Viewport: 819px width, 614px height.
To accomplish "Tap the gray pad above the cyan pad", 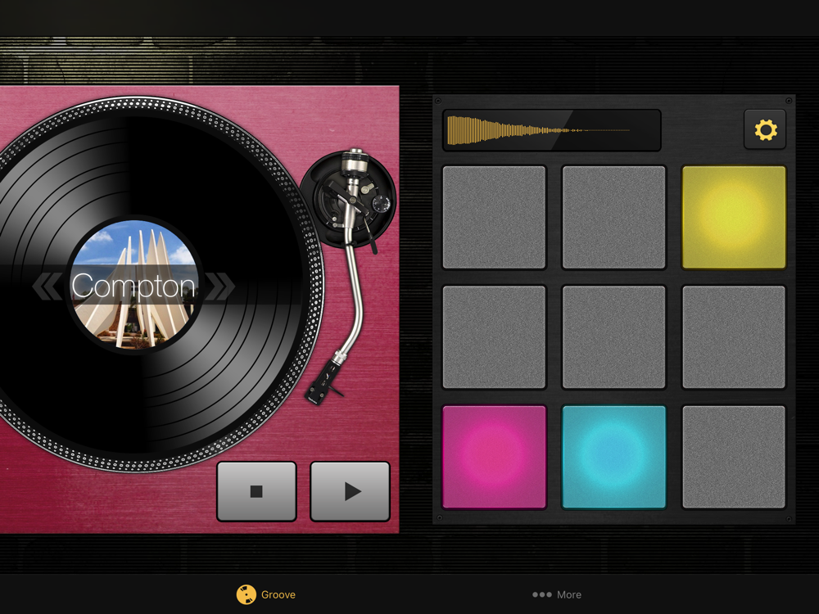I will click(613, 337).
